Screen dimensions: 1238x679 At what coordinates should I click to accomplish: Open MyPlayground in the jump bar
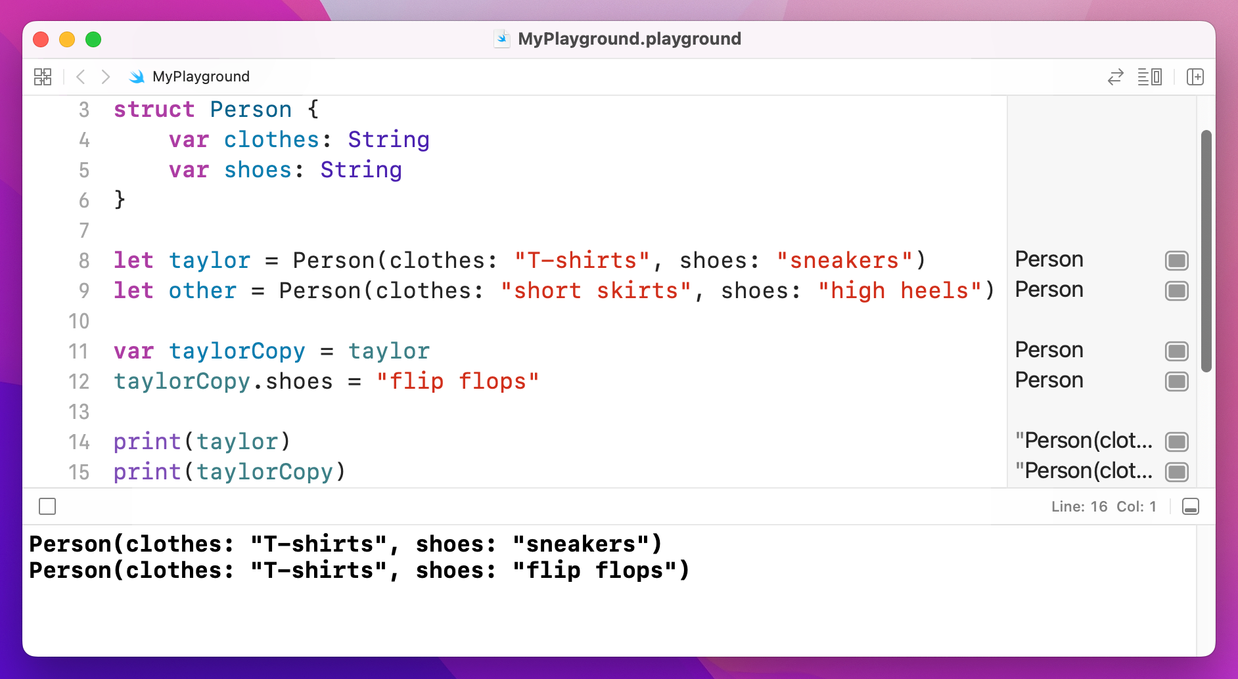tap(199, 76)
